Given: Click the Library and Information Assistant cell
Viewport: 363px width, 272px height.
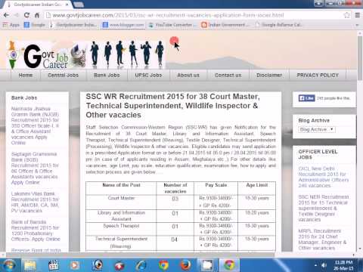Looking at the screenshot, I should pyautogui.click(x=121, y=216).
